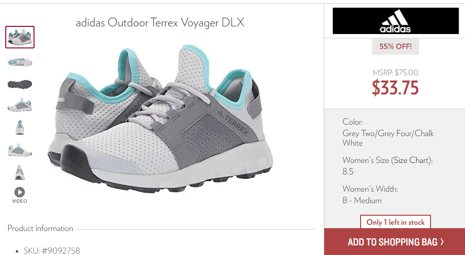
Task: Show the heel back-view thumbnail
Action: click(x=20, y=127)
